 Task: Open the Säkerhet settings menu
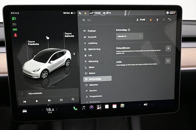[x=92, y=85]
